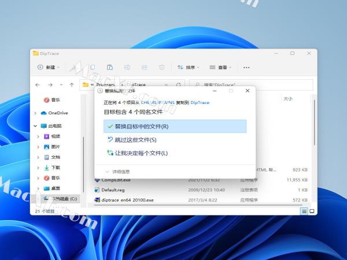Click the diptrace_en64 exe file icon
The width and height of the screenshot is (347, 260).
pyautogui.click(x=97, y=200)
